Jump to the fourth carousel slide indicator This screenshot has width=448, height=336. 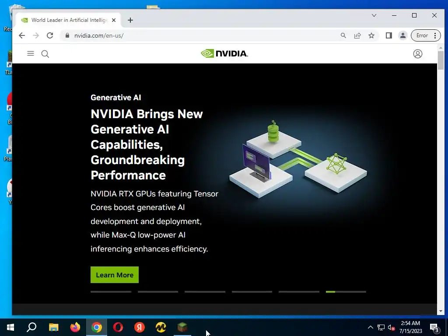252,292
